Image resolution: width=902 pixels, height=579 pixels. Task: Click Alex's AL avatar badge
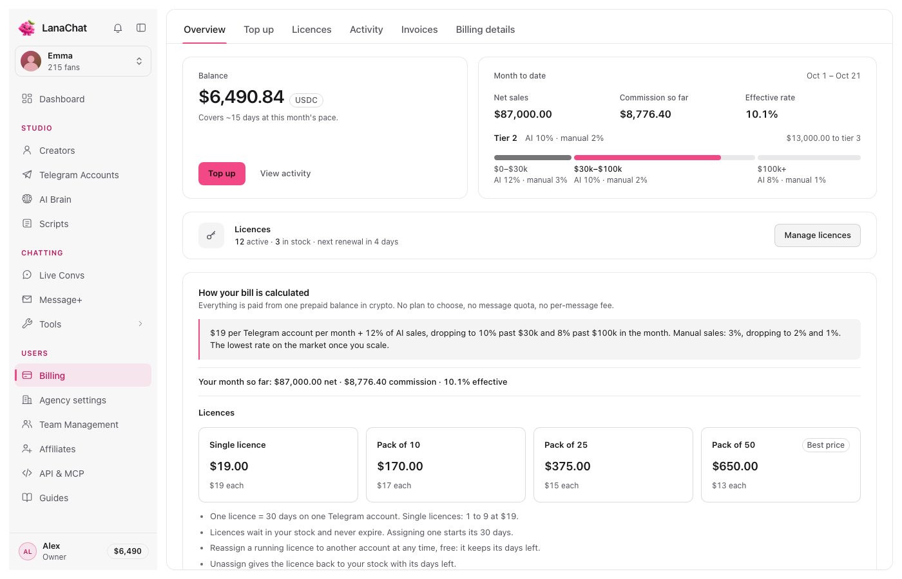click(x=28, y=551)
